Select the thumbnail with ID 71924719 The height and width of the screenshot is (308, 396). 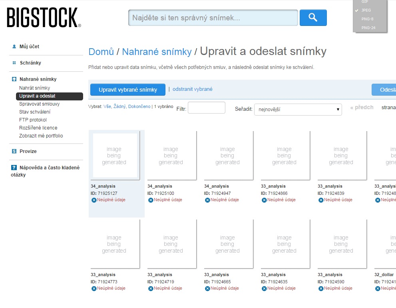[x=172, y=244]
